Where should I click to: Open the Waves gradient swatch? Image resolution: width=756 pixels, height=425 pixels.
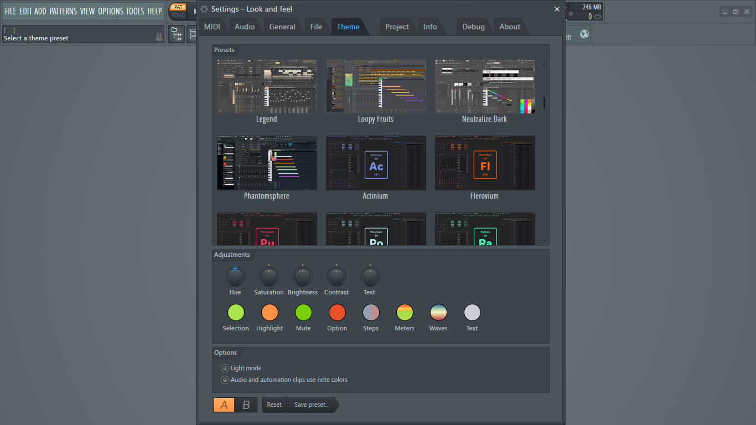click(438, 313)
